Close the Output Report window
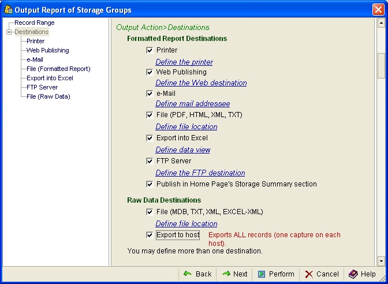This screenshot has width=388, height=284. [378, 10]
